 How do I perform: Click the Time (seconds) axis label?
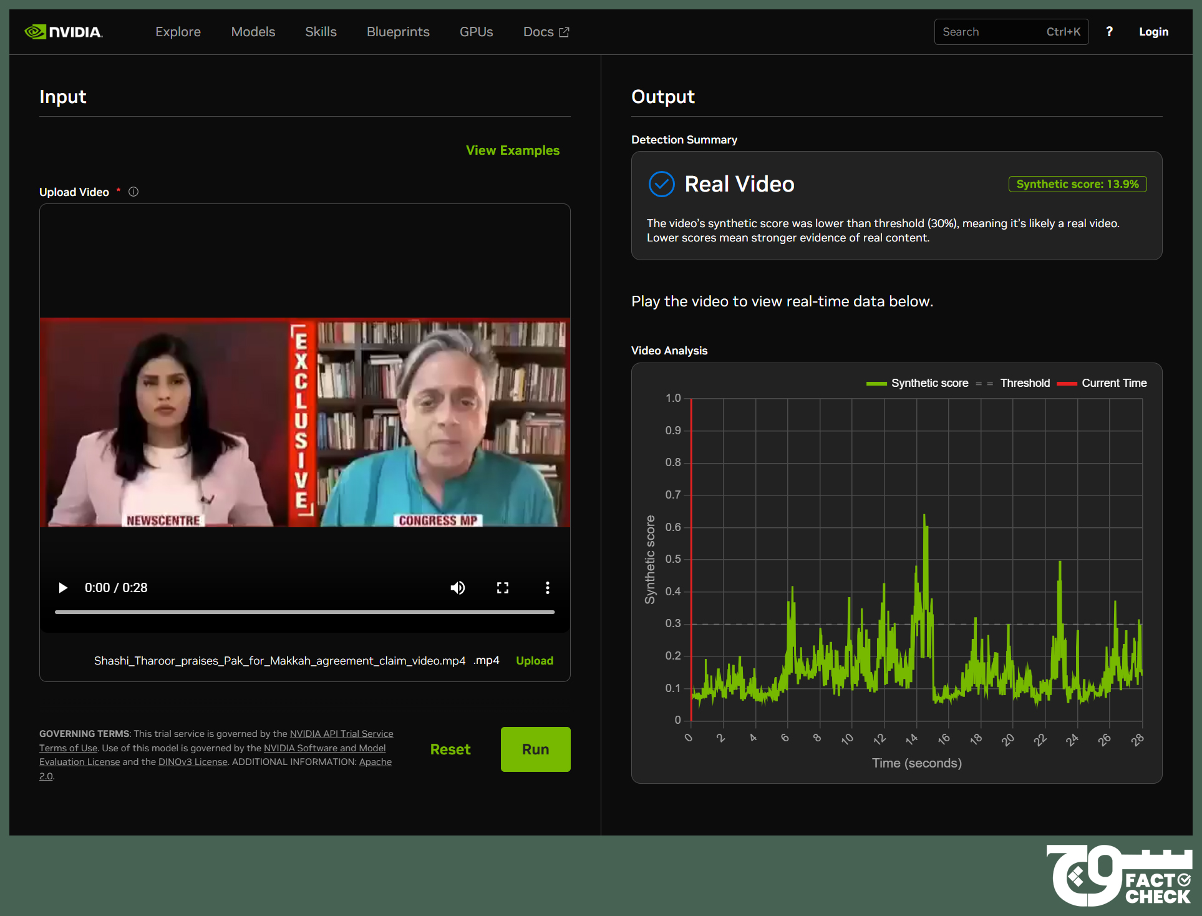[x=917, y=763]
